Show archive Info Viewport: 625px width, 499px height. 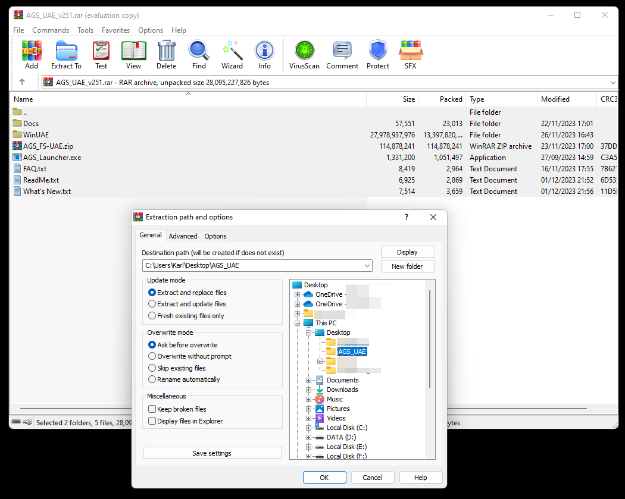coord(264,55)
